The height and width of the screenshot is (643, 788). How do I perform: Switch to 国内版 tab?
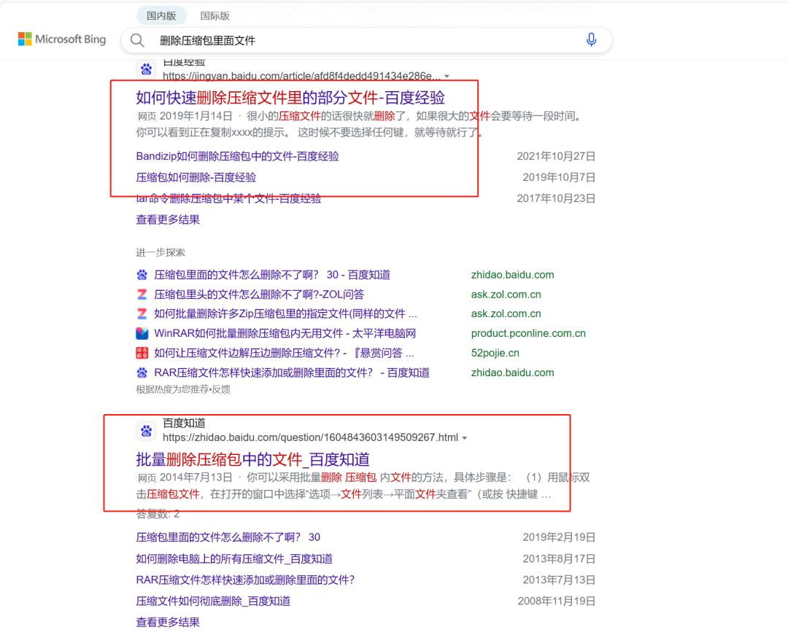coord(161,15)
